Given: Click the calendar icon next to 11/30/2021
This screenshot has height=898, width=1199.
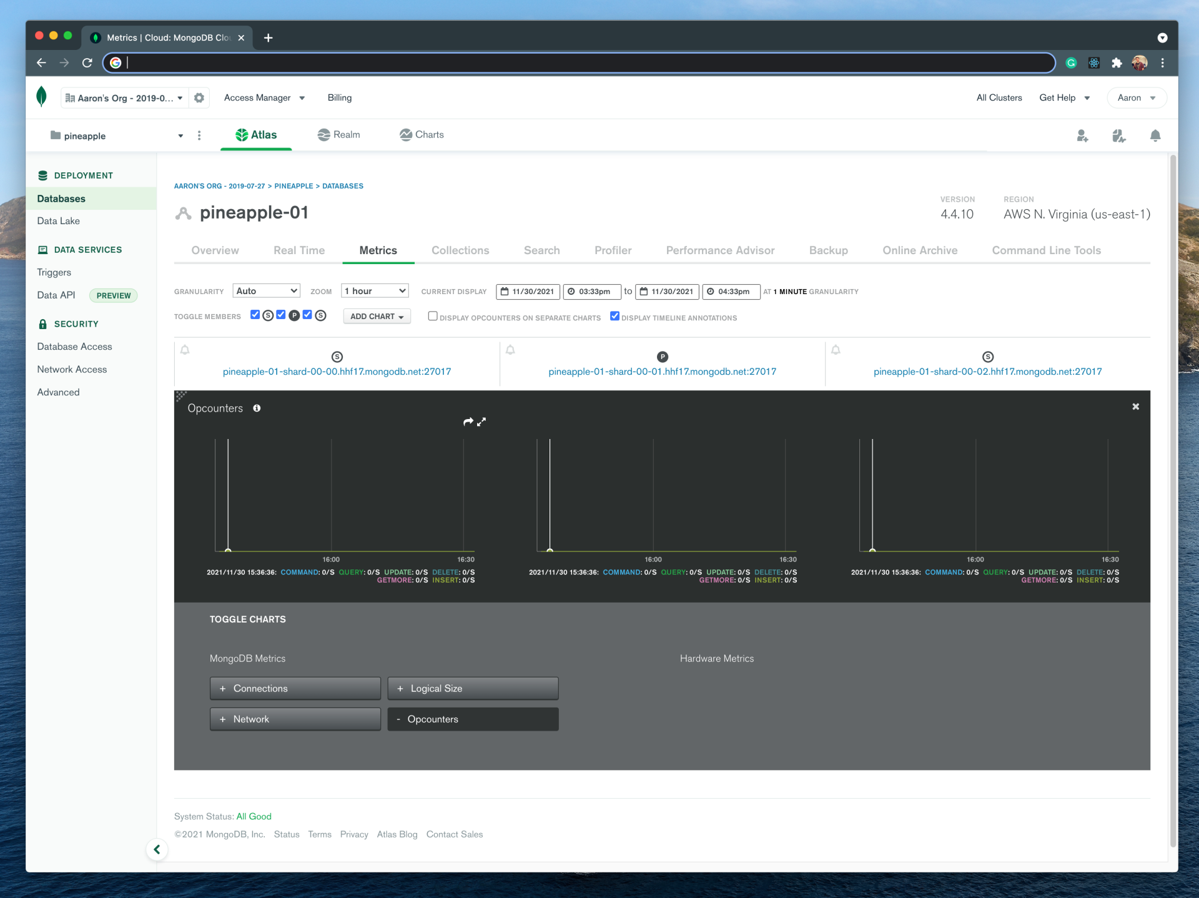Looking at the screenshot, I should [x=505, y=292].
